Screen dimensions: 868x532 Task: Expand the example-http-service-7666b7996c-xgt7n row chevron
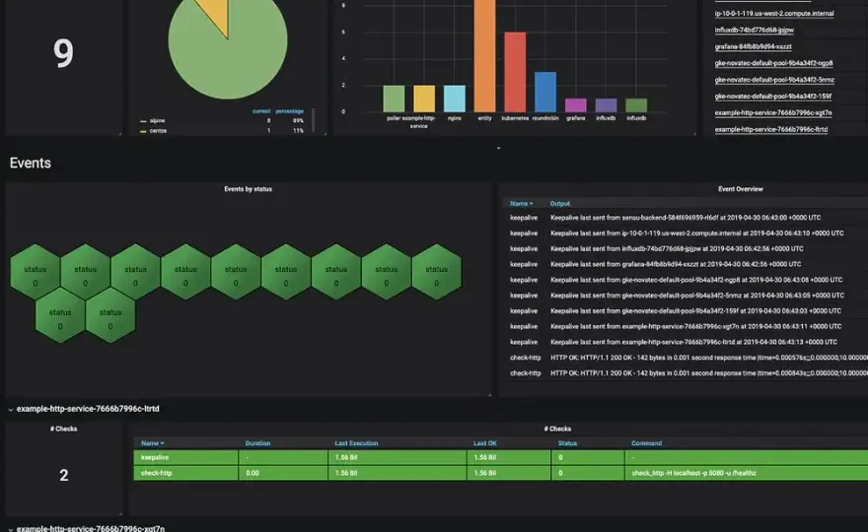11,529
